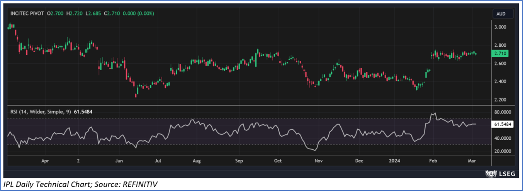Click the 20.0000 RSI axis label
523x191 pixels.
point(503,151)
